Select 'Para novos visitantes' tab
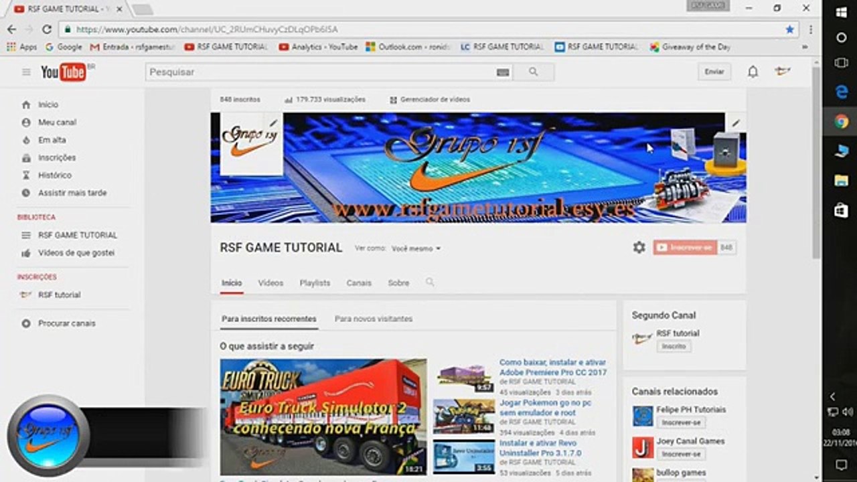The width and height of the screenshot is (857, 482). click(374, 319)
